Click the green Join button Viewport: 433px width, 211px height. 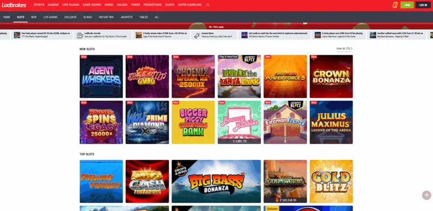click(x=407, y=5)
